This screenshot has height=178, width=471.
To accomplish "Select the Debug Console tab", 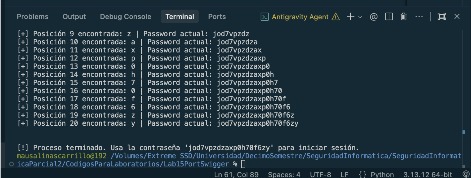I will click(125, 17).
